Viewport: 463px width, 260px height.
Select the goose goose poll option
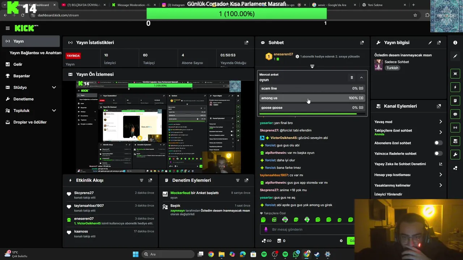312,108
